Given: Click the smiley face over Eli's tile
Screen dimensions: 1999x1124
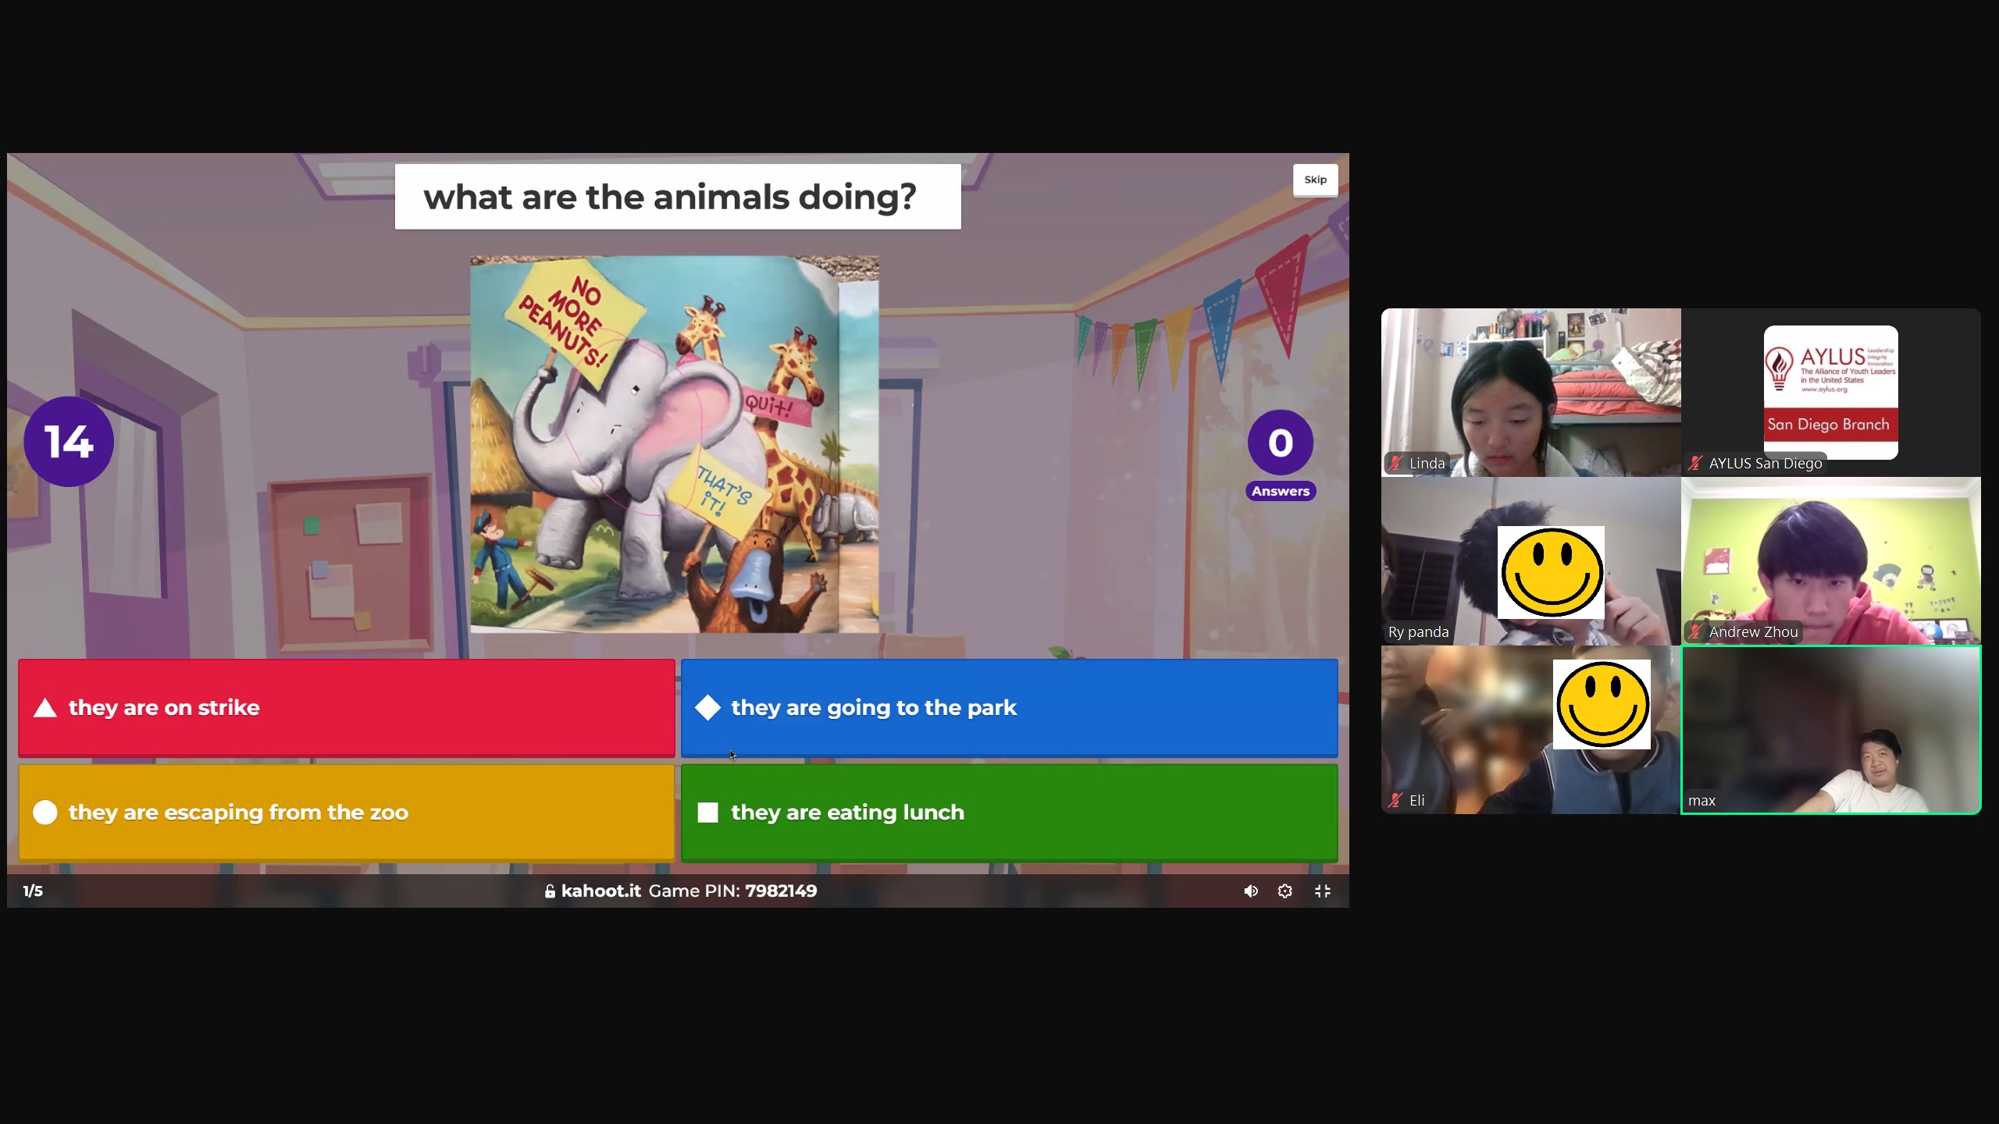Looking at the screenshot, I should pyautogui.click(x=1602, y=704).
